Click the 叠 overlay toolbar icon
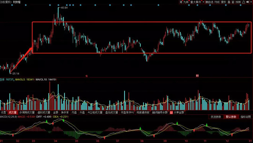The height and width of the screenshot is (143, 253). (229, 2)
